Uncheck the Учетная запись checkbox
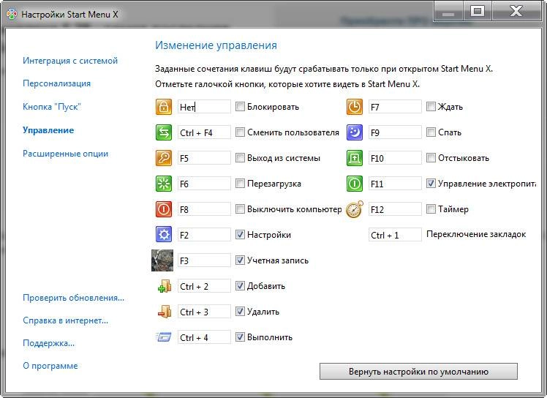 [x=240, y=260]
